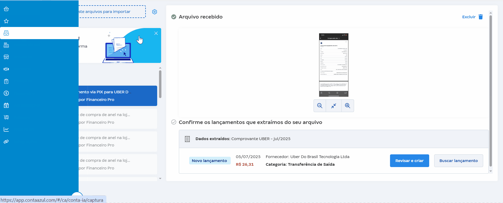
Task: Open the shopping cart icon in sidebar
Action: pyautogui.click(x=6, y=117)
